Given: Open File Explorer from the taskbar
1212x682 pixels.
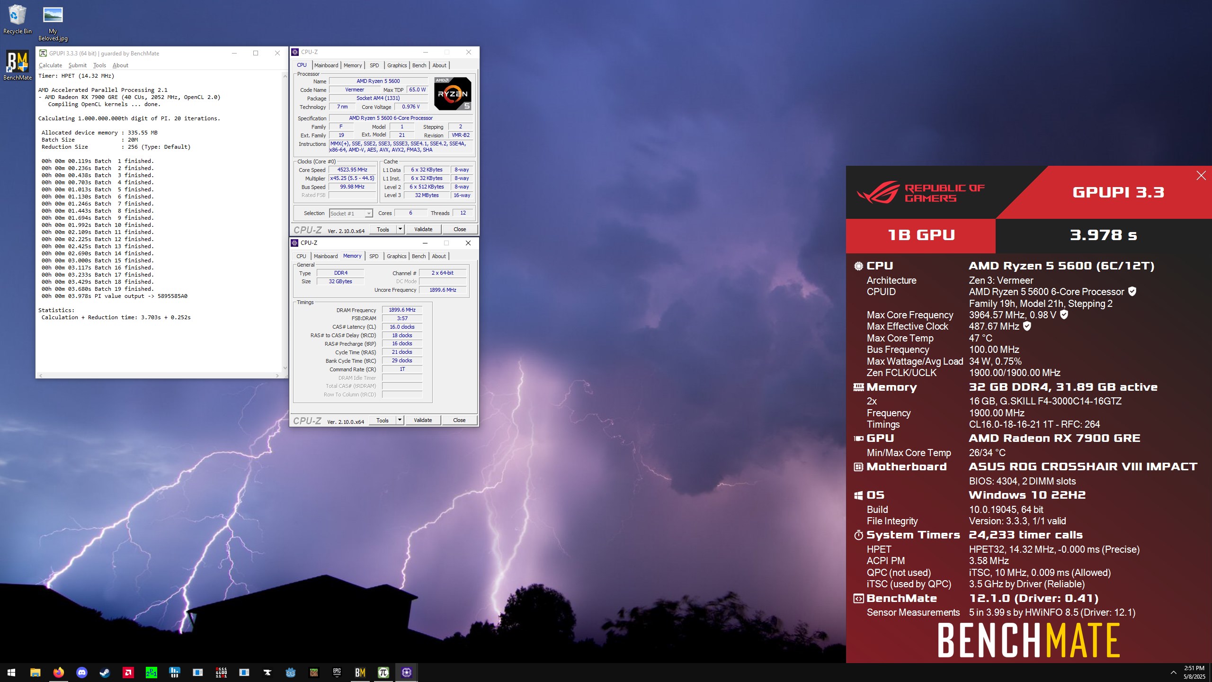Looking at the screenshot, I should [x=35, y=672].
